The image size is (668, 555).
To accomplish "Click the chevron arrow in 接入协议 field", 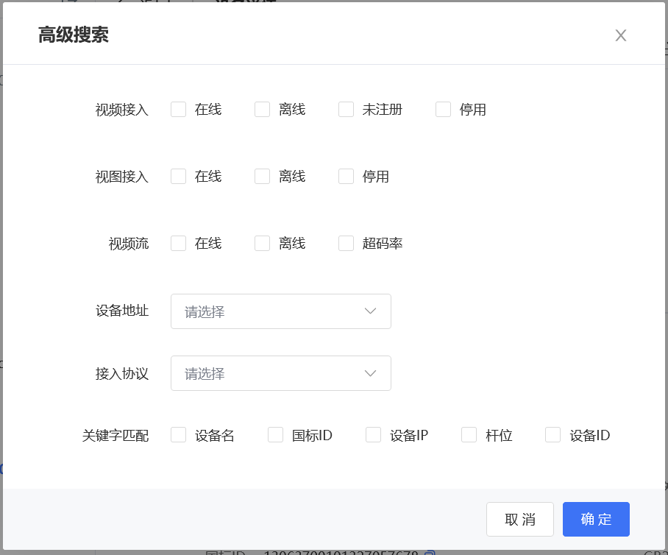I will [x=371, y=373].
